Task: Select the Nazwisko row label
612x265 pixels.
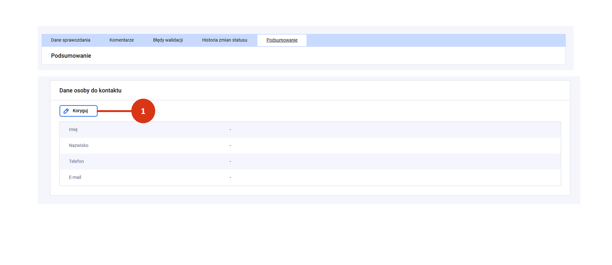Action: pyautogui.click(x=79, y=146)
